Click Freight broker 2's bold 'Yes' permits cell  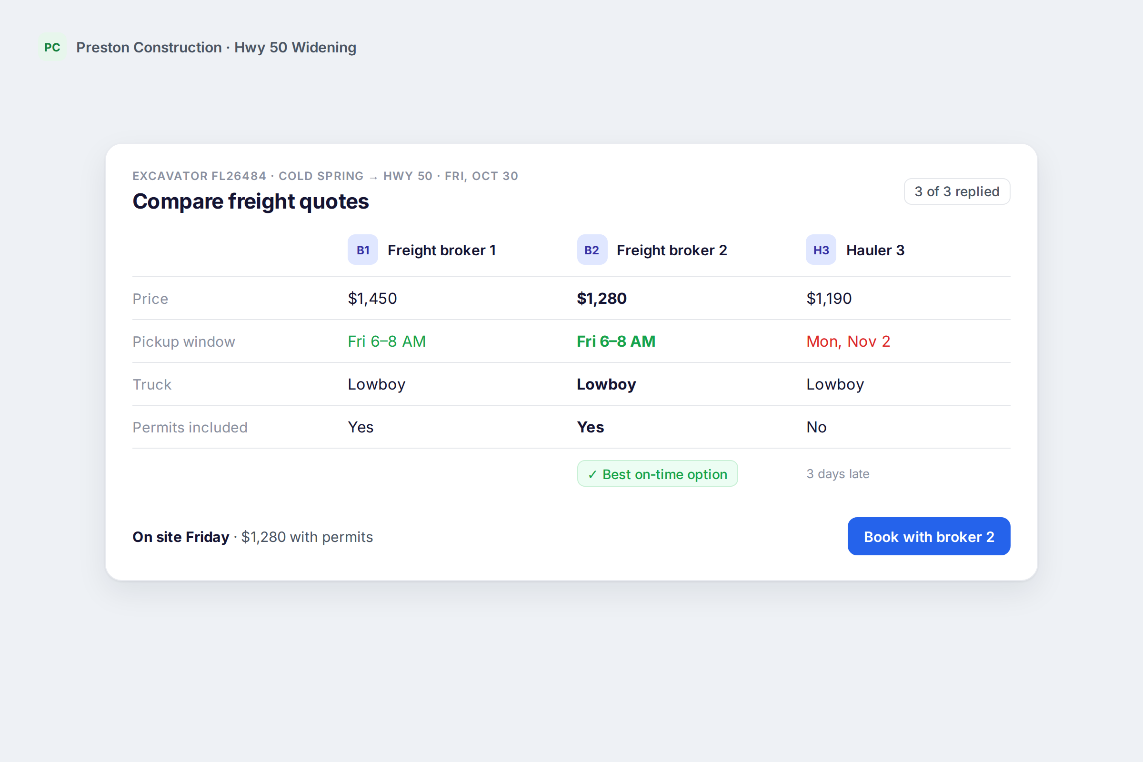click(591, 427)
